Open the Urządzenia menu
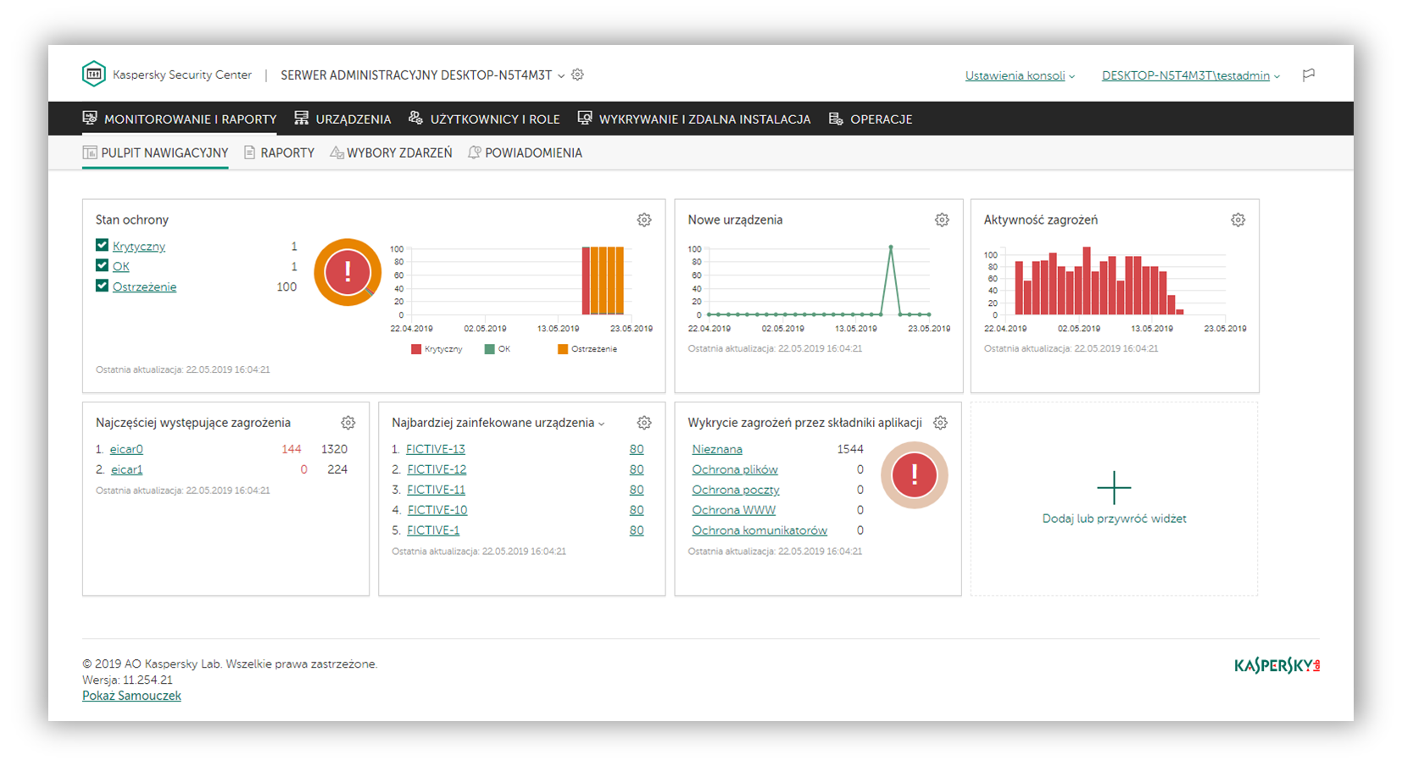The image size is (1402, 766). (x=342, y=119)
